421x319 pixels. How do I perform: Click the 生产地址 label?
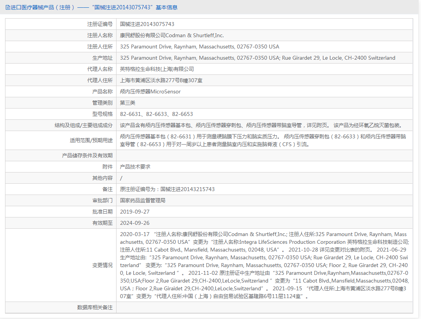tap(102, 58)
